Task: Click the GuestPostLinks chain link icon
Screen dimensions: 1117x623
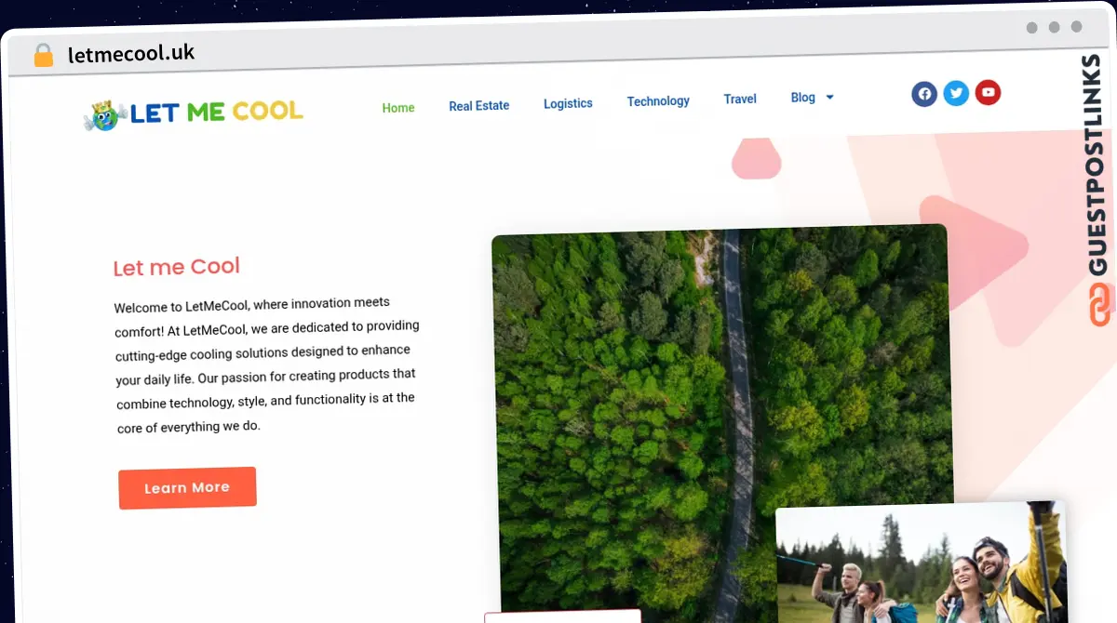Action: 1100,305
